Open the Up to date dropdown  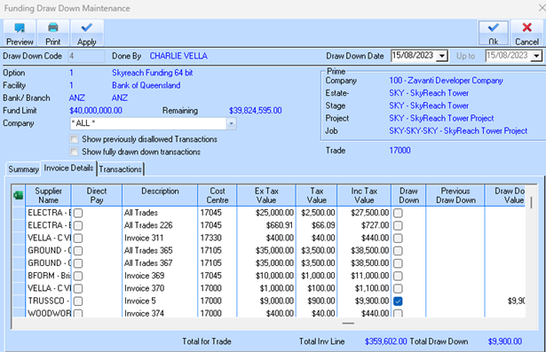536,56
